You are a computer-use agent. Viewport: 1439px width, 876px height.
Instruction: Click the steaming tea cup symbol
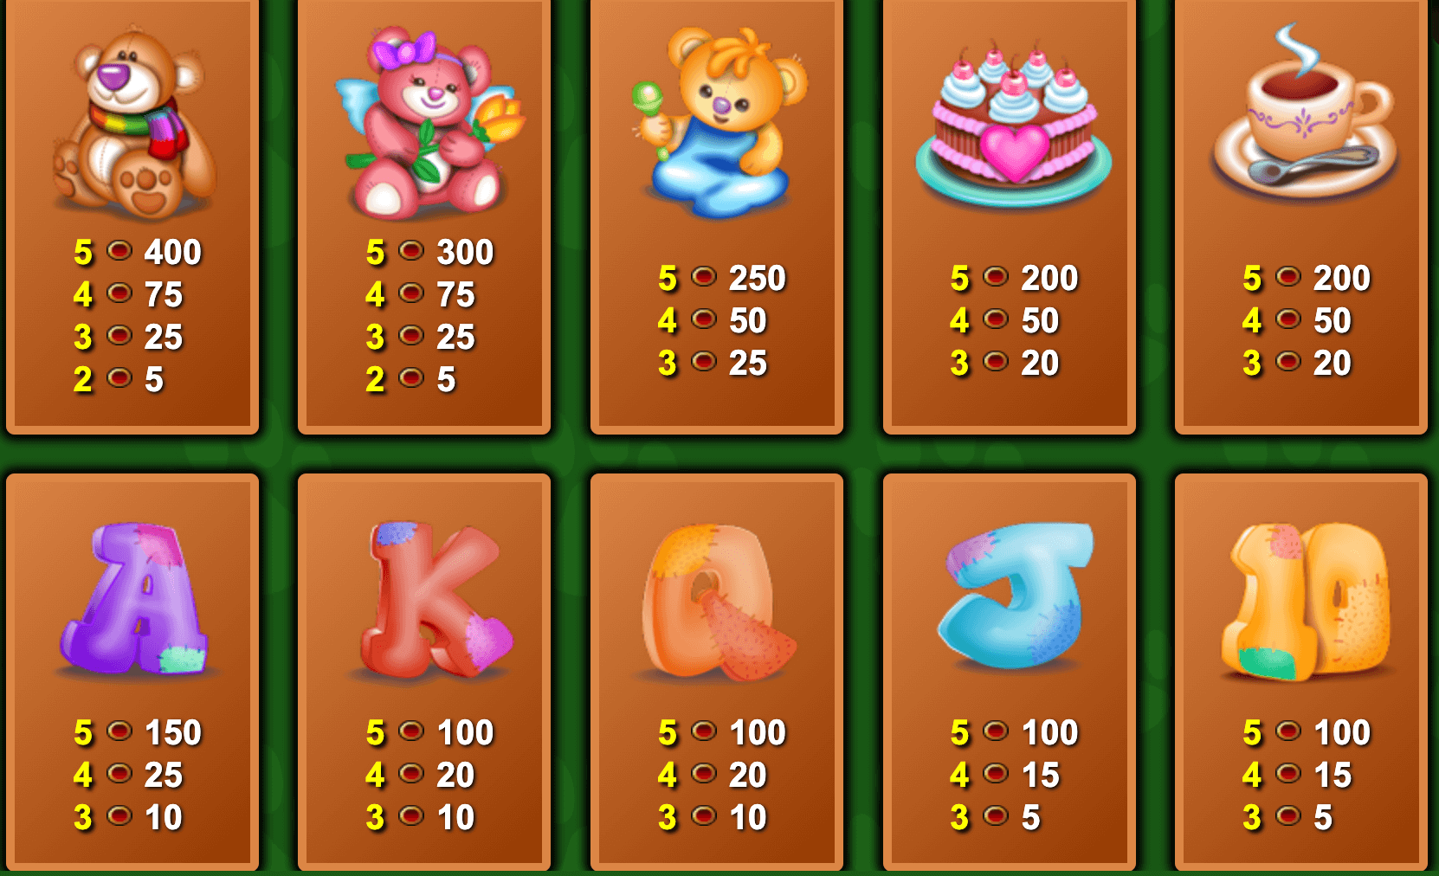(x=1303, y=113)
